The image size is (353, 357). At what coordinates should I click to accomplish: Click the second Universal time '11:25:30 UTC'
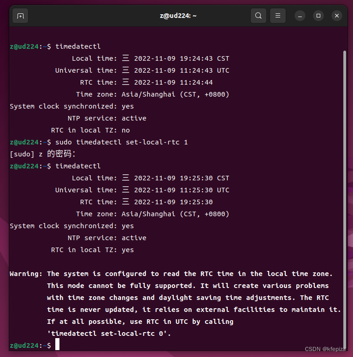click(x=204, y=190)
